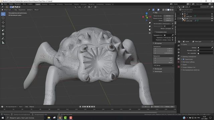This screenshot has height=120, width=214.
Task: Switch to material preview shading
Action: (x=171, y=10)
